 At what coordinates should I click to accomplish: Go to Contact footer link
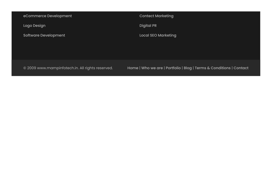[241, 68]
